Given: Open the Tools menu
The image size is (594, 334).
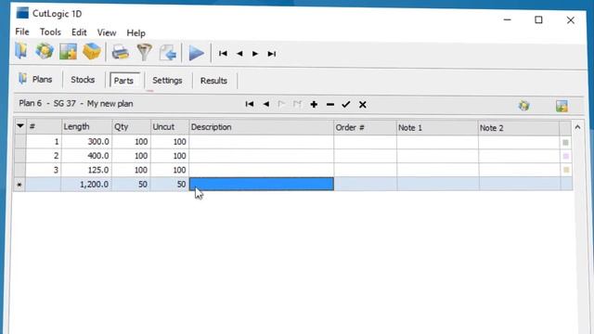Looking at the screenshot, I should click(x=50, y=32).
